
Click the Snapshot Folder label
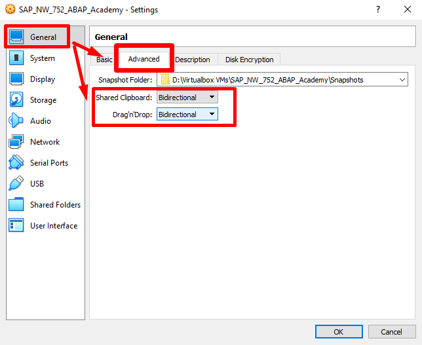click(125, 80)
